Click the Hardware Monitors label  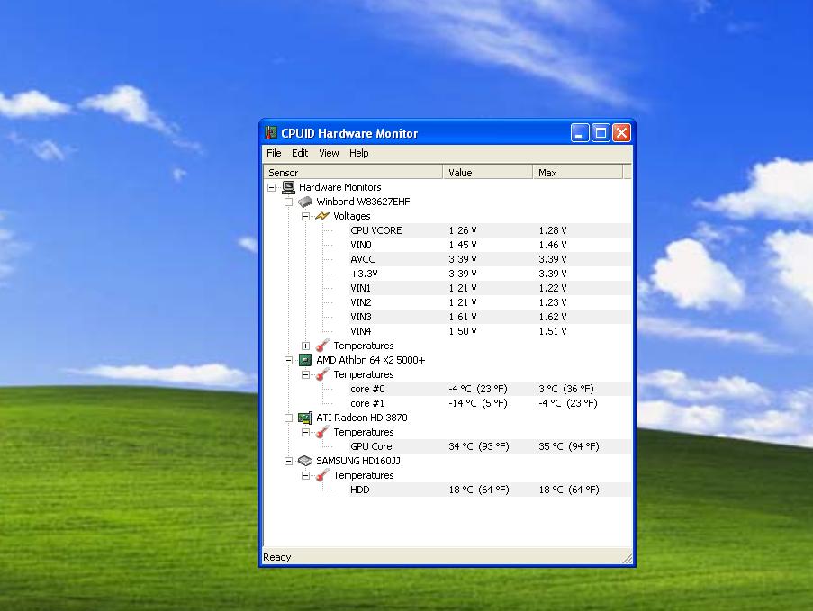pos(339,187)
